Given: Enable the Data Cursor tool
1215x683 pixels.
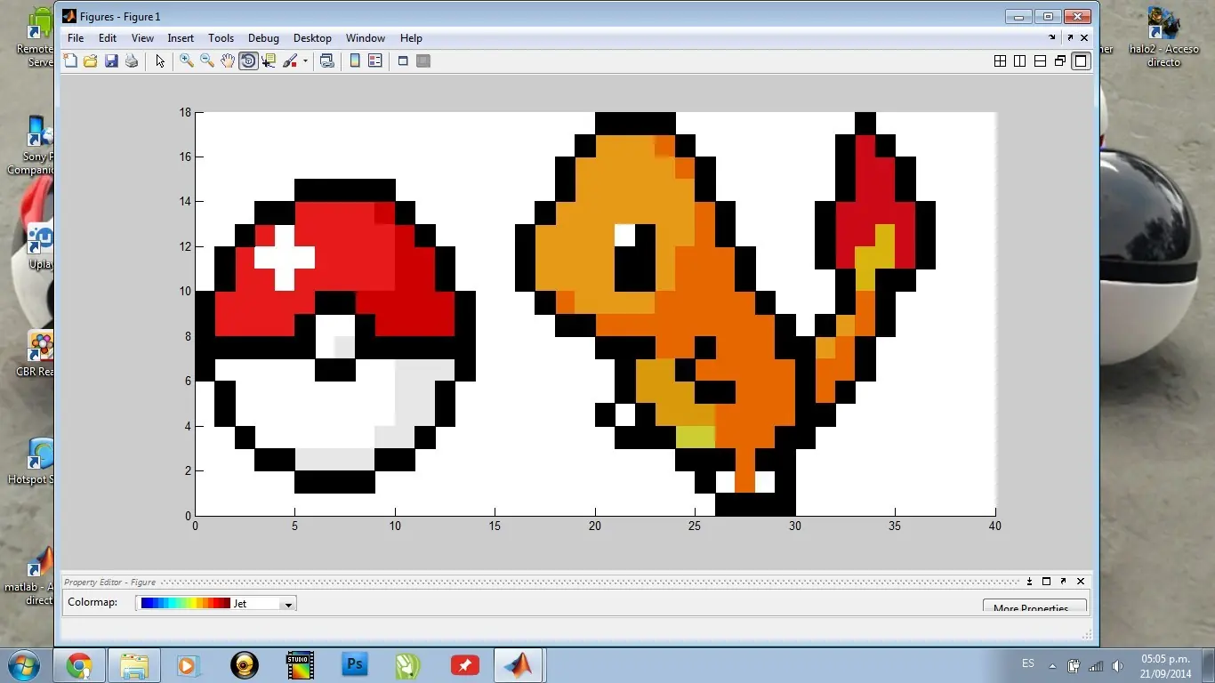Looking at the screenshot, I should [x=269, y=61].
